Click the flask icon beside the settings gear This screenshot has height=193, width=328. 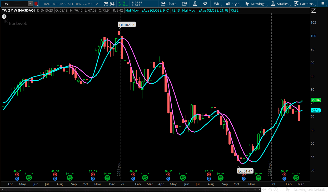195,4
